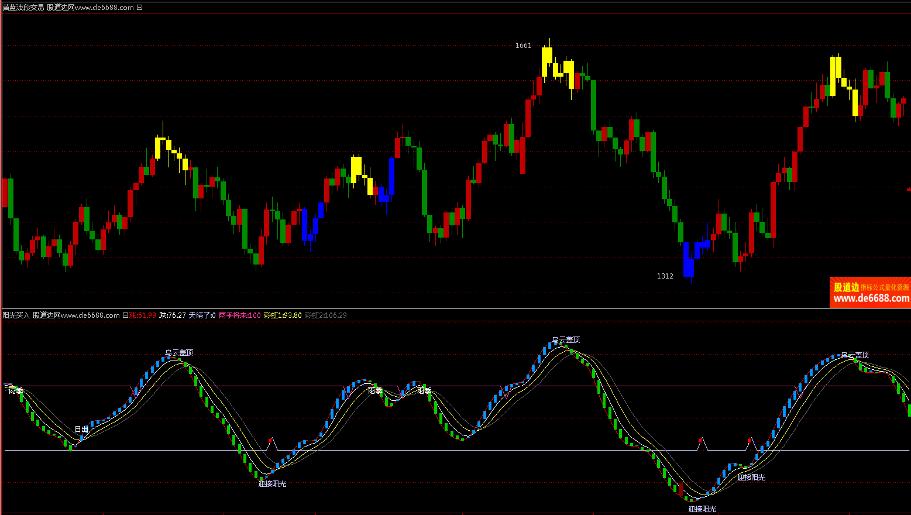Click the leftmost 迎接阳光 signal label
Screen dimensions: 911x515
point(272,484)
